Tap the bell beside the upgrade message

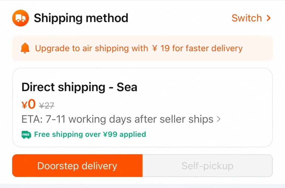tap(25, 48)
